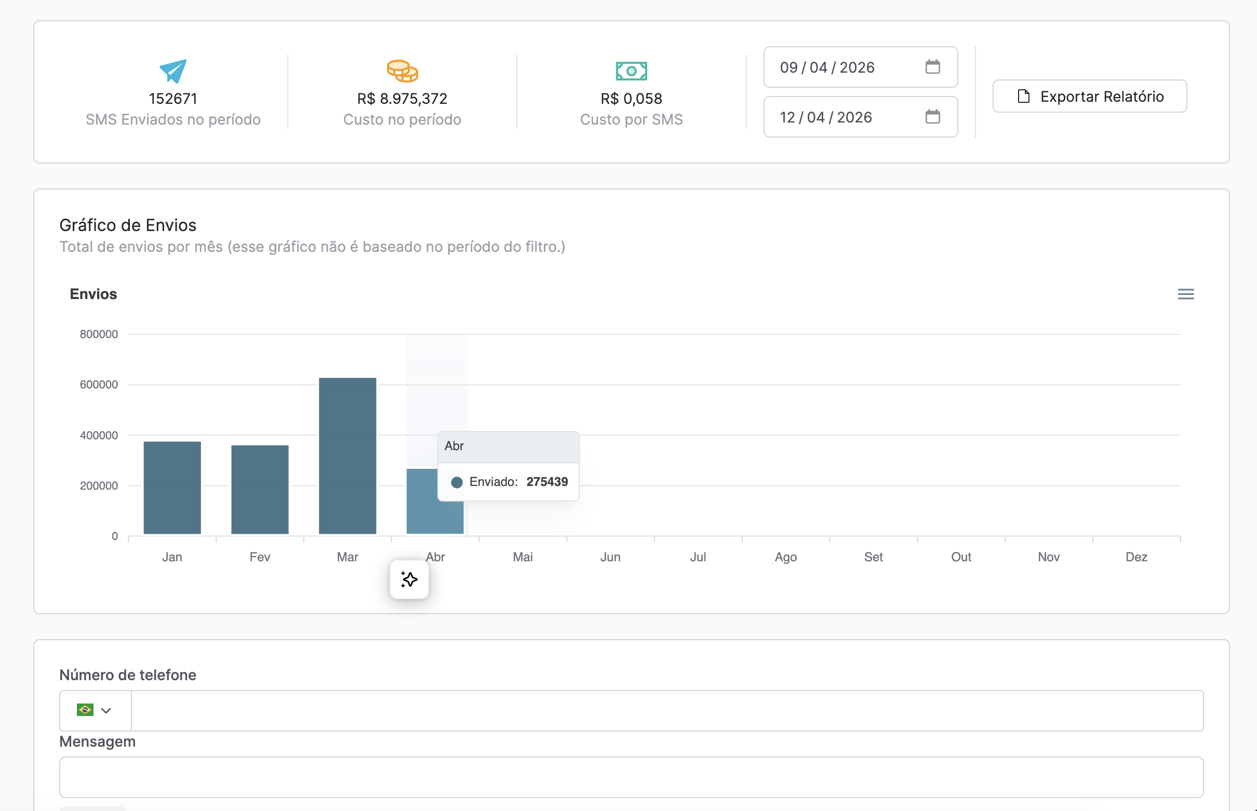Click the Exportar Relatório button
1257x811 pixels.
point(1089,96)
